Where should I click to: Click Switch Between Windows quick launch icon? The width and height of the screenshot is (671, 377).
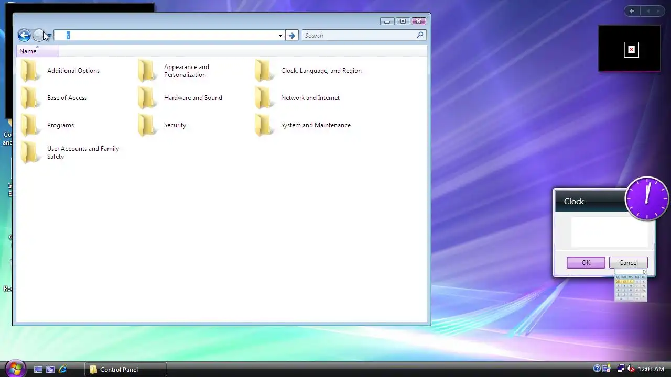point(50,369)
